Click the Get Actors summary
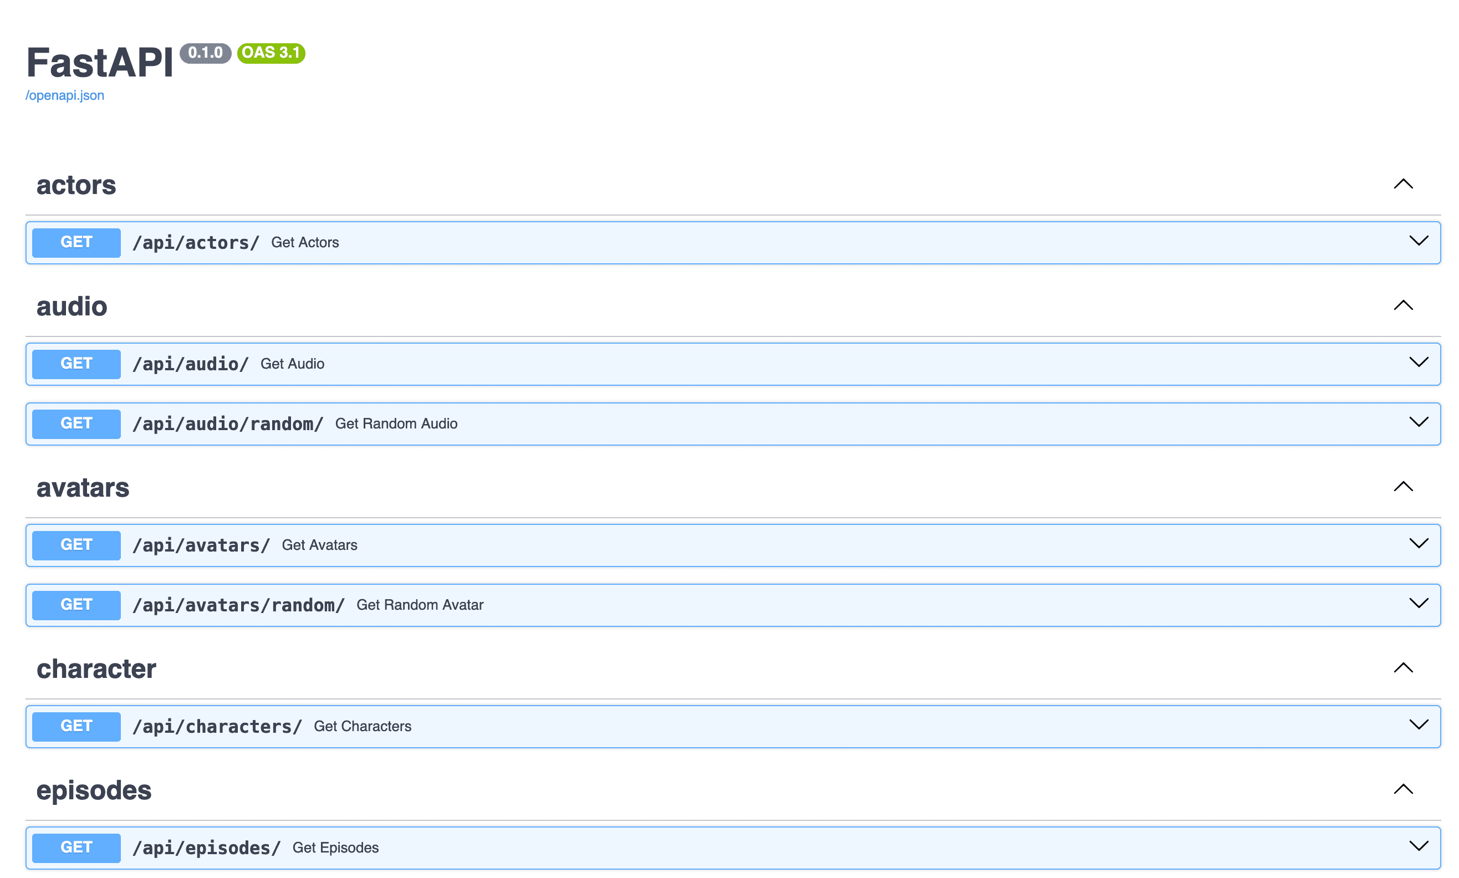 pos(305,243)
